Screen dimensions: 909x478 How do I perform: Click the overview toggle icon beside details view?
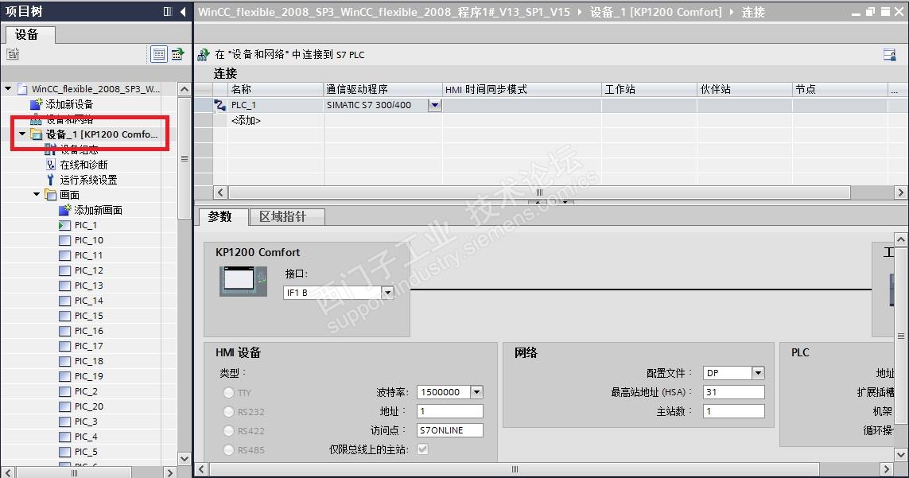pyautogui.click(x=177, y=55)
